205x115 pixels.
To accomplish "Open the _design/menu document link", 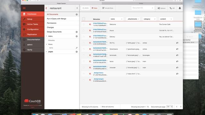I will 98,73.
